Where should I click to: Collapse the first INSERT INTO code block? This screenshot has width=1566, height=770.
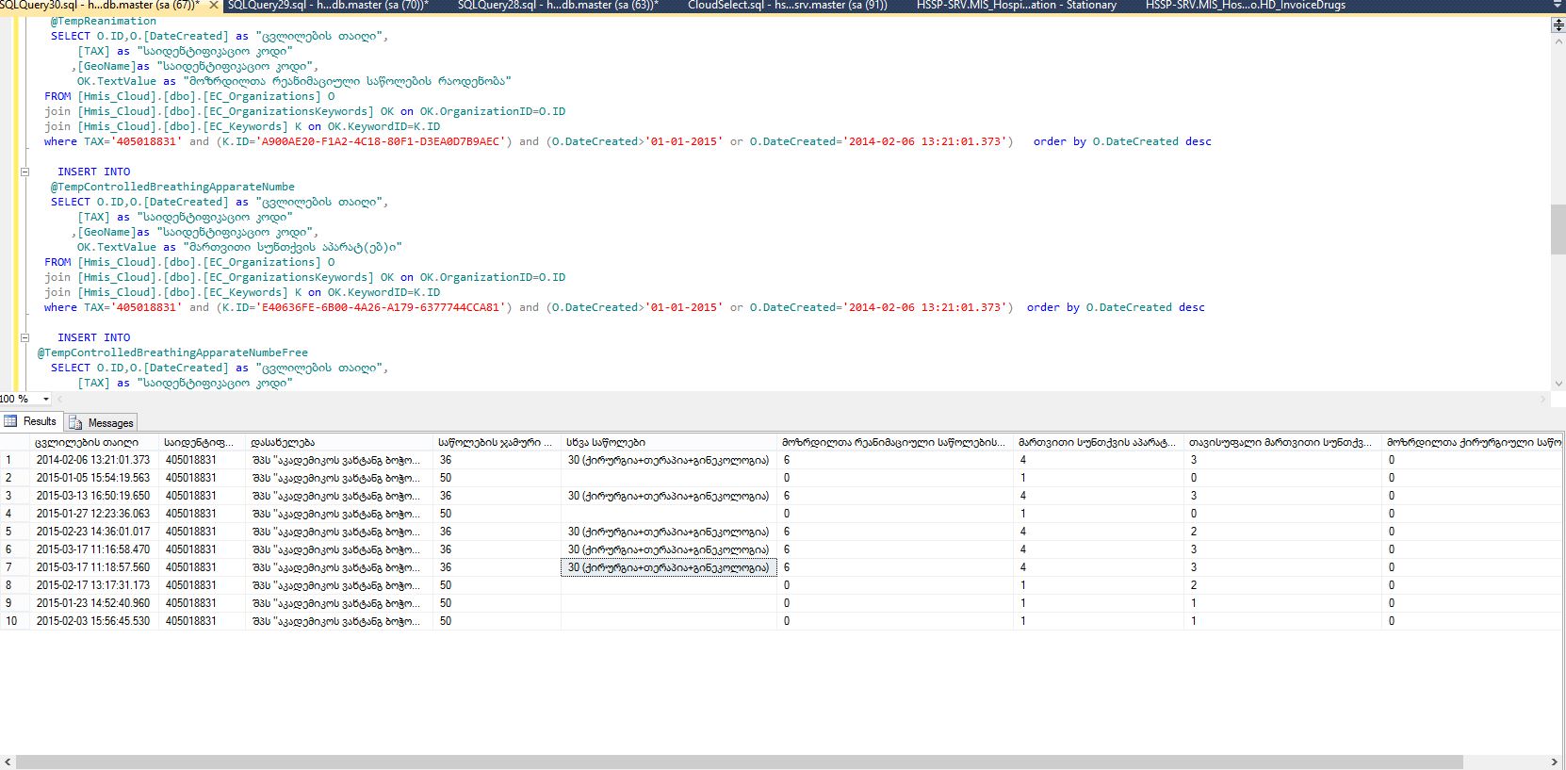[x=25, y=172]
